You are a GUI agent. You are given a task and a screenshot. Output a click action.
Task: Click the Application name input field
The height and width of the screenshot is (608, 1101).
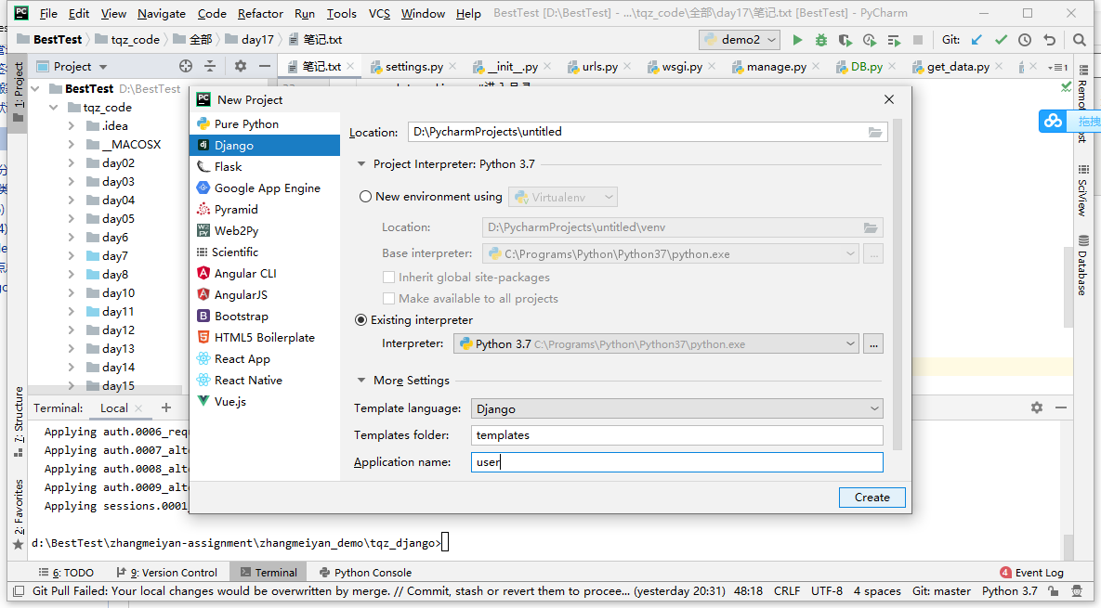tap(676, 462)
